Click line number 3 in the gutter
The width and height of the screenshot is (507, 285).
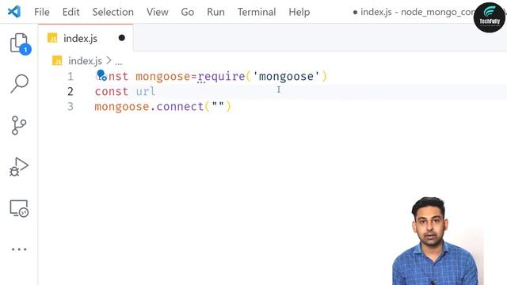pos(71,106)
